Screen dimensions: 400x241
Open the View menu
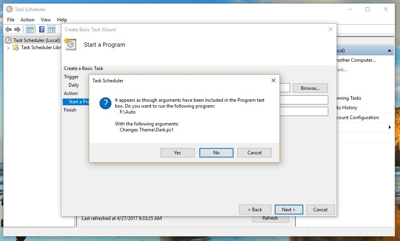click(46, 20)
